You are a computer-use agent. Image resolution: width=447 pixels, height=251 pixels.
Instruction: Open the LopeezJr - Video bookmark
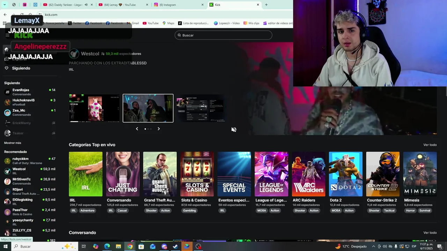click(x=227, y=23)
